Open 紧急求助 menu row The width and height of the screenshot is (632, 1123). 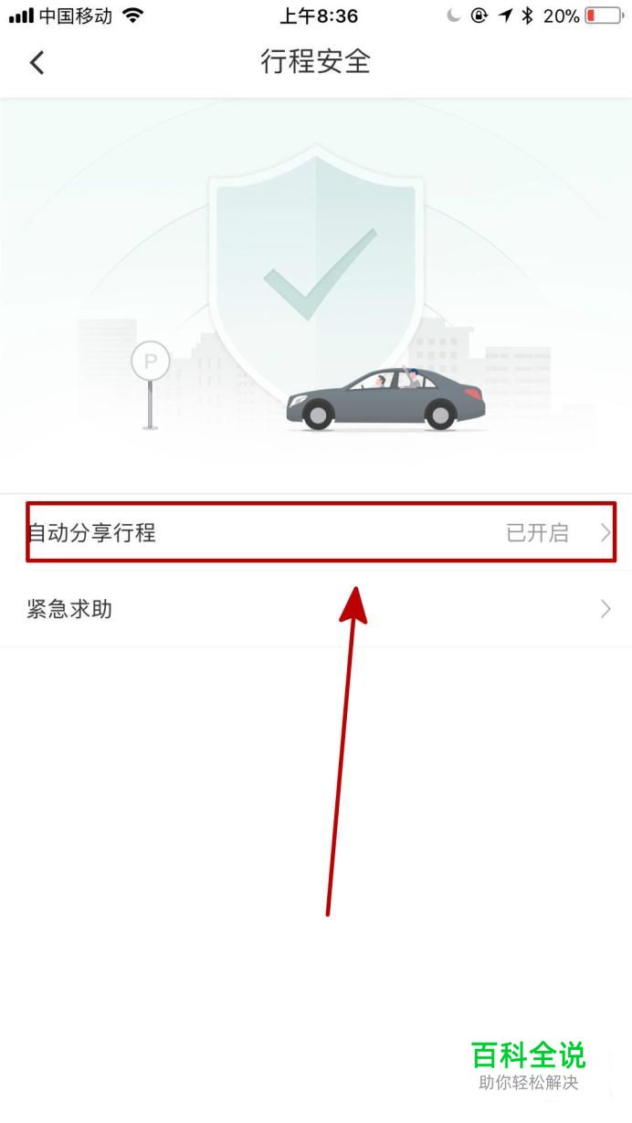[x=316, y=609]
